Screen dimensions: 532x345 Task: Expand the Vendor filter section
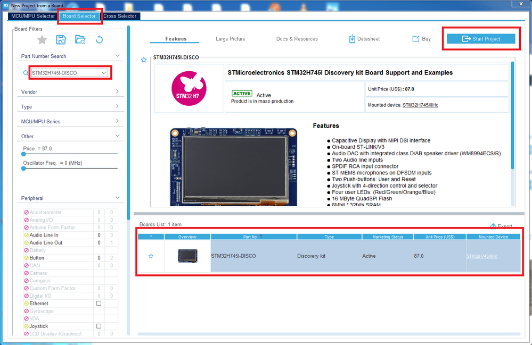[117, 91]
